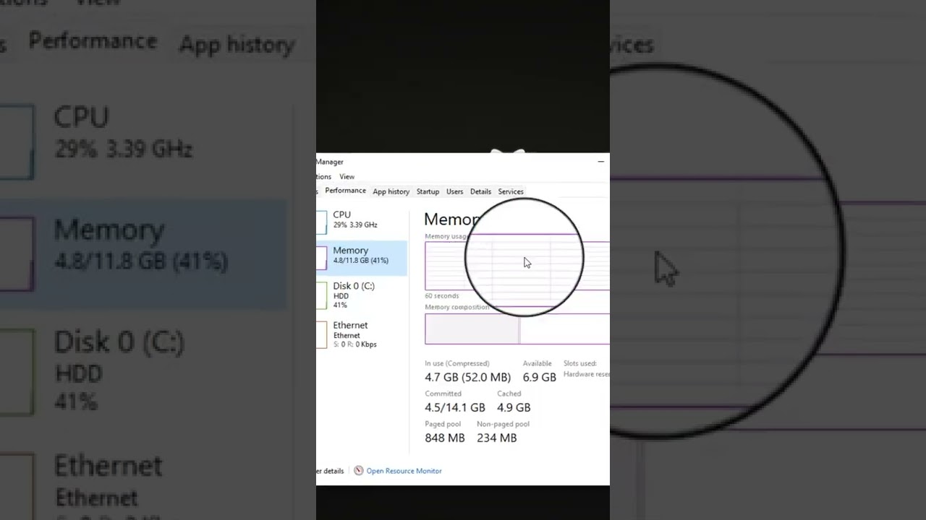
Task: Open the View menu
Action: click(x=347, y=176)
